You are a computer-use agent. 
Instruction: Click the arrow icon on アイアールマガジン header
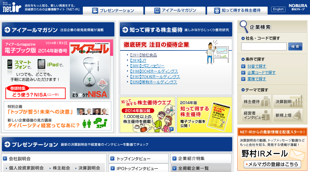coord(7,30)
